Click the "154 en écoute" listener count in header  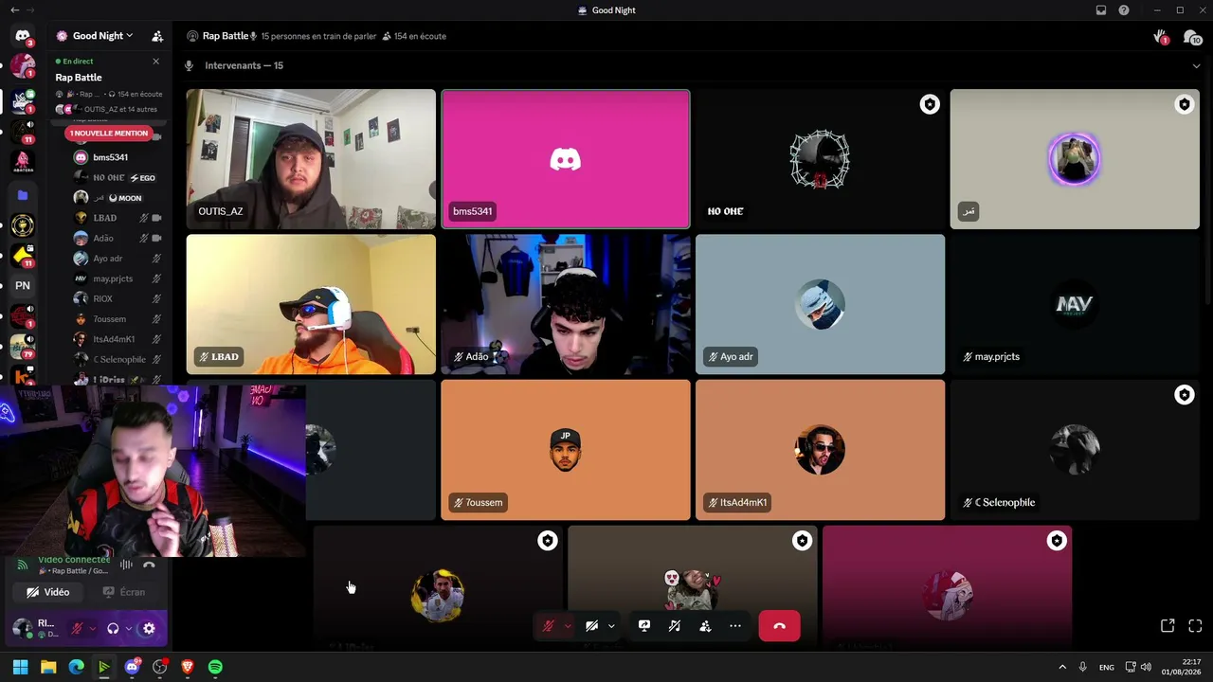[413, 36]
